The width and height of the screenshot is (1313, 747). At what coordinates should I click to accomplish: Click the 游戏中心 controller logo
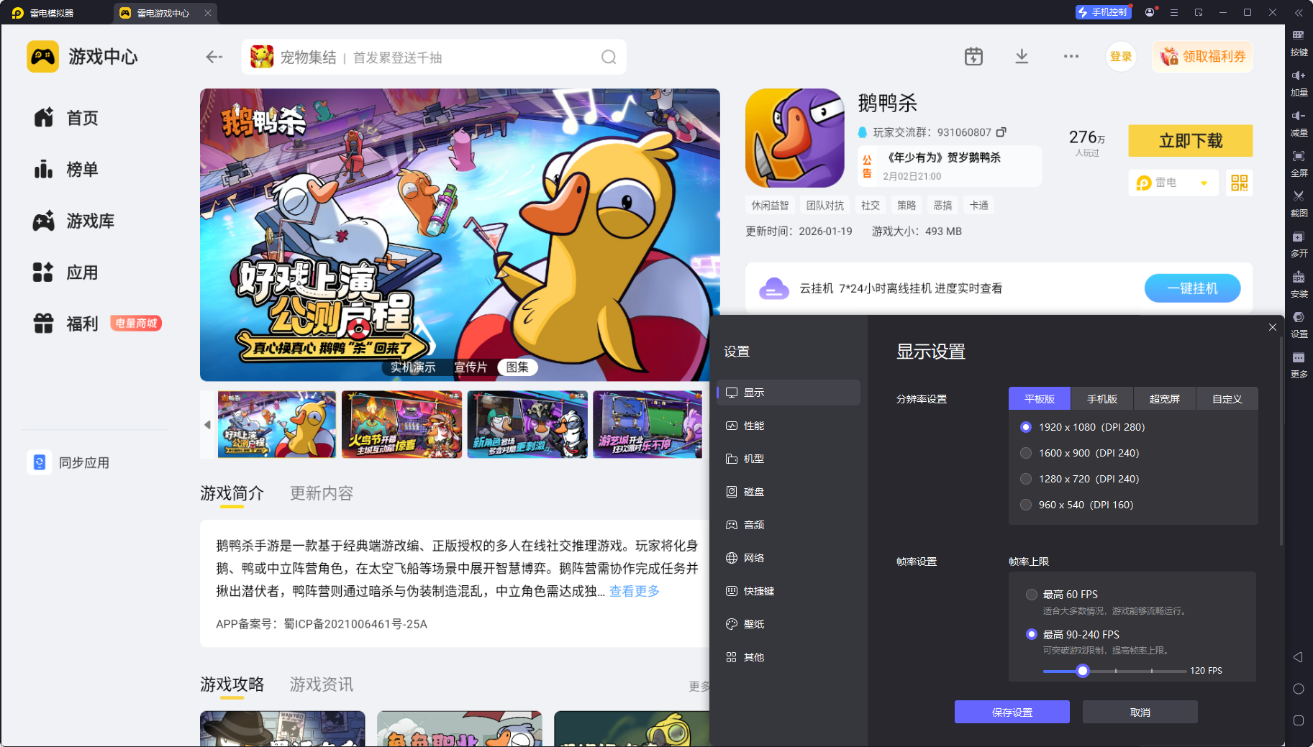(42, 57)
